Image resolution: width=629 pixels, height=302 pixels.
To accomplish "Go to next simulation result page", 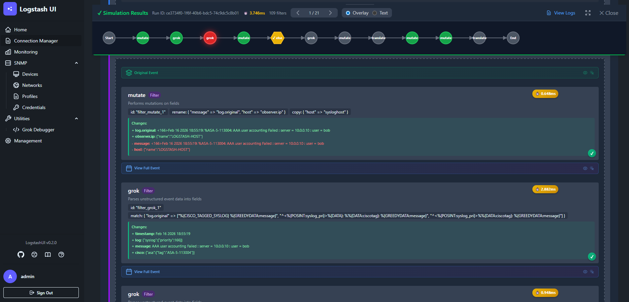I will 330,13.
